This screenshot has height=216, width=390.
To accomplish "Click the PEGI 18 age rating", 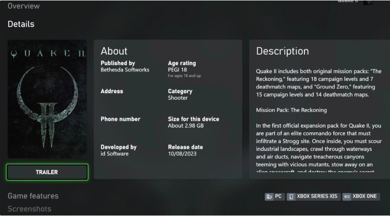I will coord(177,70).
